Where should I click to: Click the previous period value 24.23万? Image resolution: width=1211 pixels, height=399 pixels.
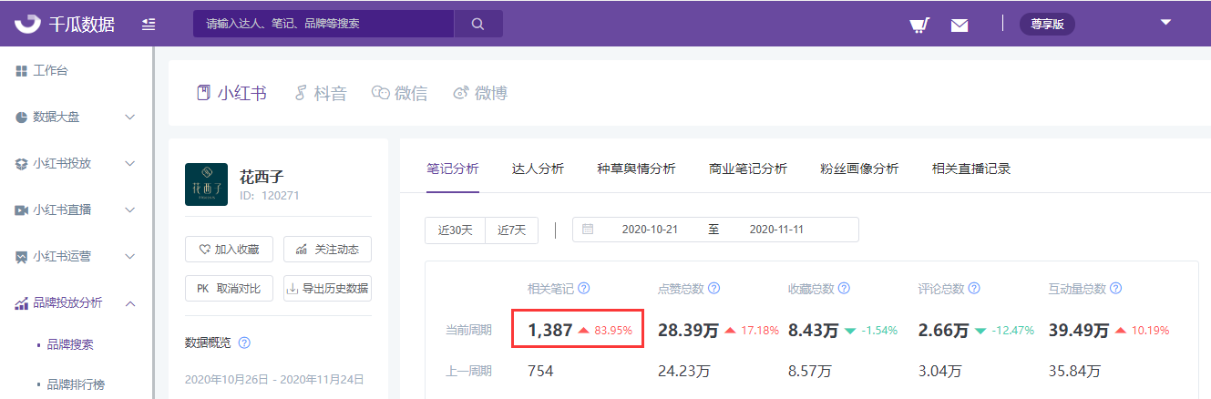coord(683,371)
